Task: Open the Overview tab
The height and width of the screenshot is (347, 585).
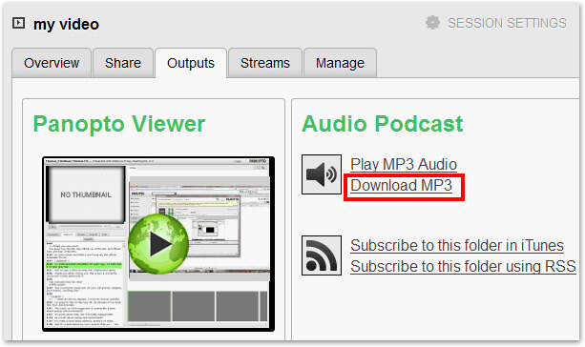Action: point(52,63)
